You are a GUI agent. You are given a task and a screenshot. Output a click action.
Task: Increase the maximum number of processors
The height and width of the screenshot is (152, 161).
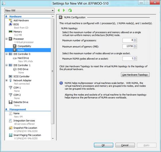[135, 39]
